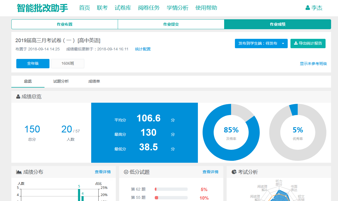
Task: Click the 85% 及格率 donut chart
Action: pyautogui.click(x=231, y=132)
